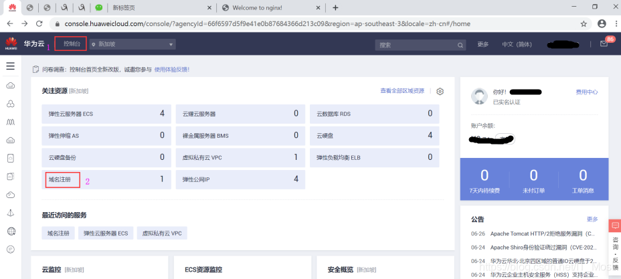Click the circular IP icon in the sidebar
This screenshot has height=279, width=621.
pos(11,250)
